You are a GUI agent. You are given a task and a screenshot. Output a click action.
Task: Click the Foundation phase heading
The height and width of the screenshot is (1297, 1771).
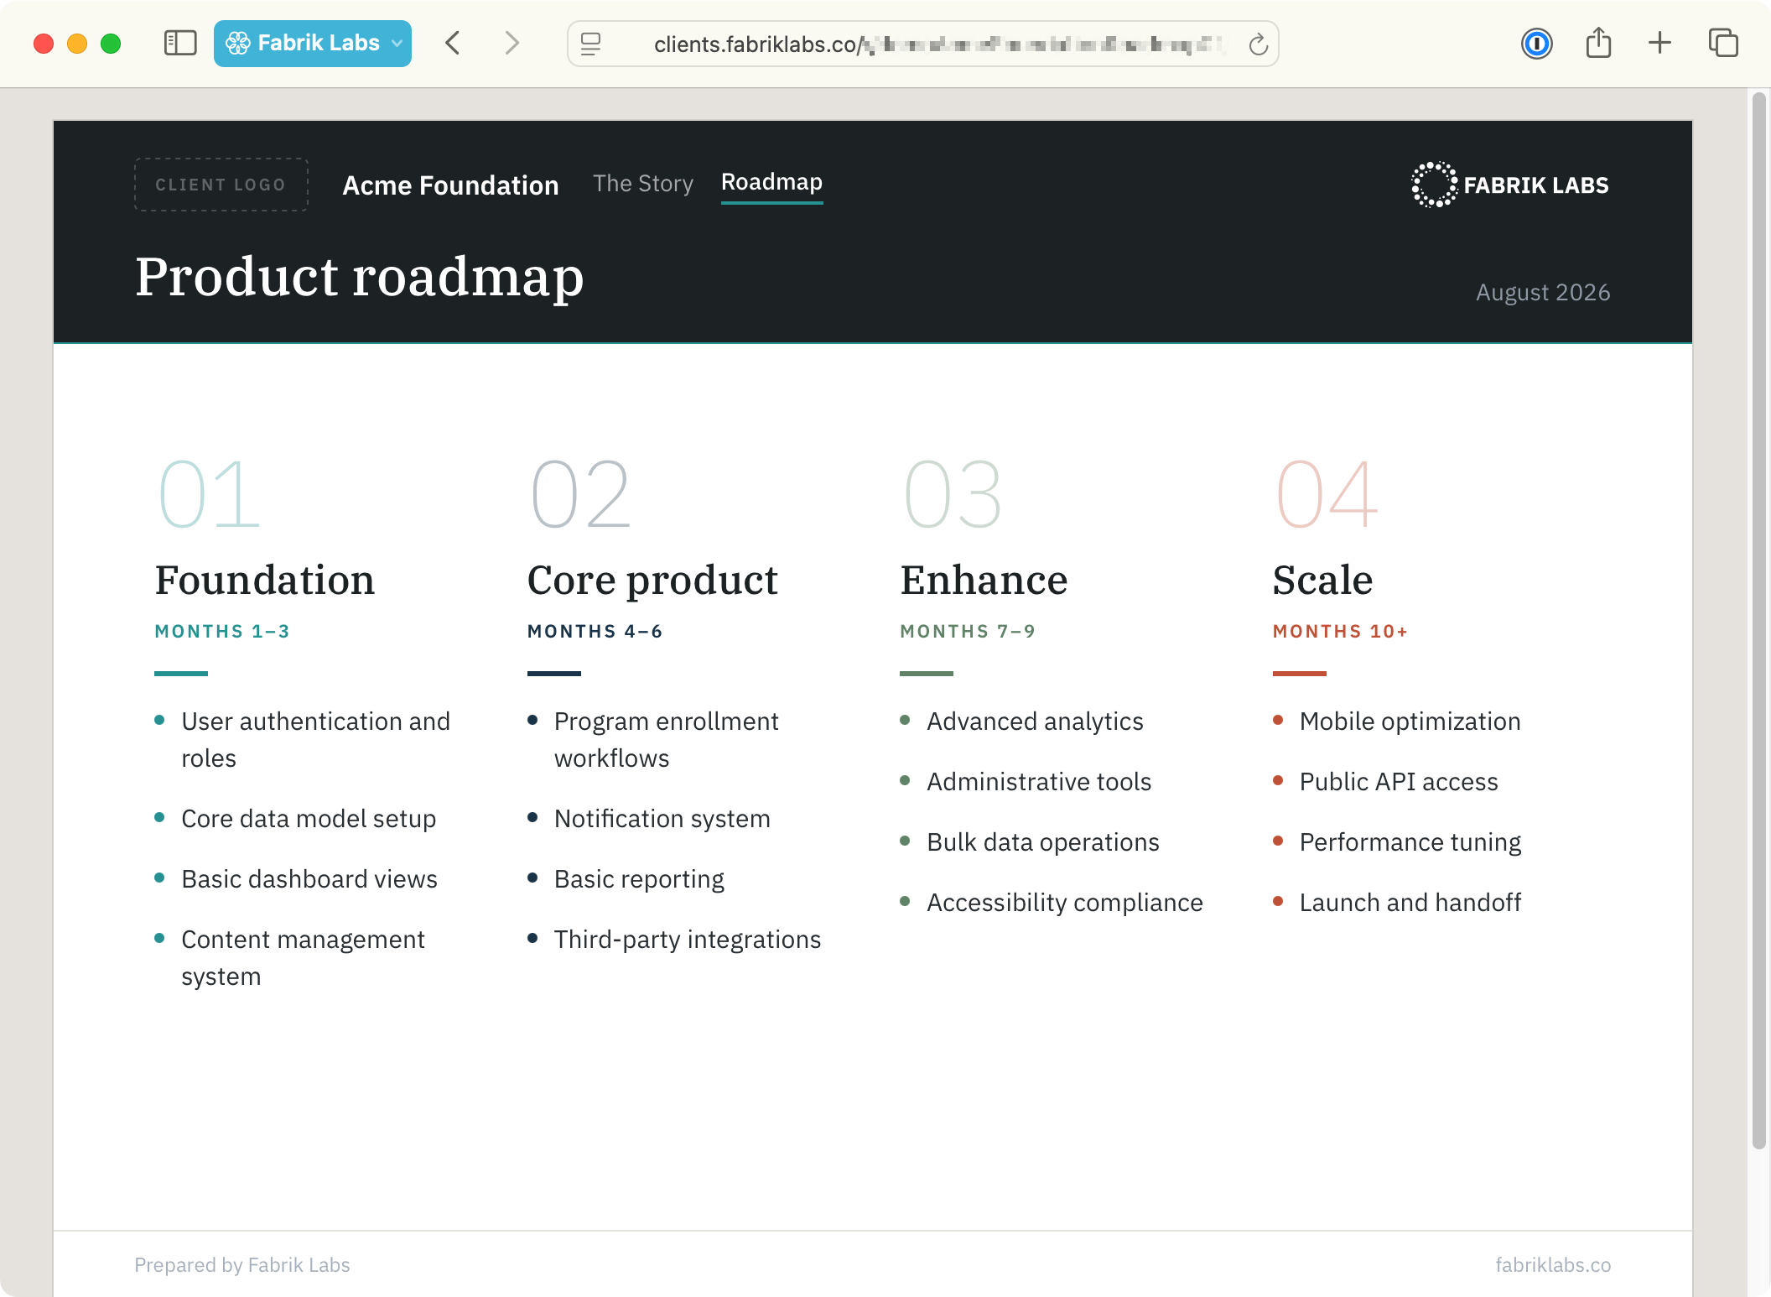pos(265,580)
